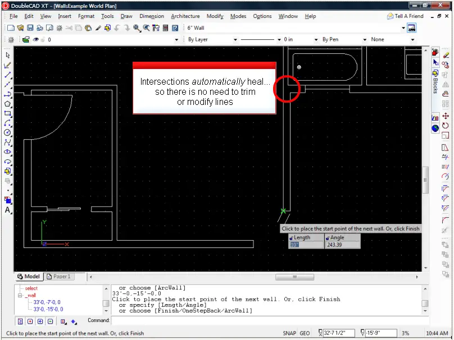
Task: Click the Zoom In magnifier icon
Action: point(136,28)
